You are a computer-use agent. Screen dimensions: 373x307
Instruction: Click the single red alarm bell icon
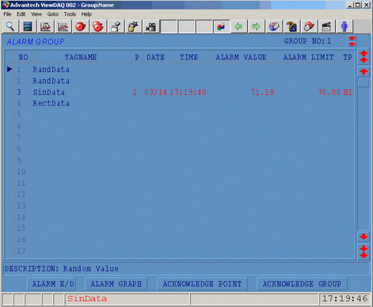[81, 26]
